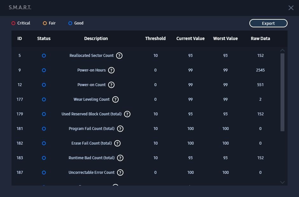Image resolution: width=299 pixels, height=197 pixels.
Task: Click ID number 183
Action: (x=20, y=158)
